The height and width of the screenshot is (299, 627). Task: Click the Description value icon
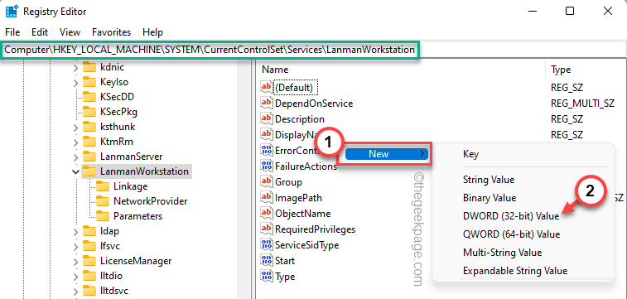[266, 119]
